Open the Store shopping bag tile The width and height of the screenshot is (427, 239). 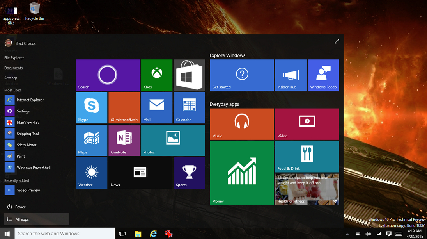coord(189,75)
